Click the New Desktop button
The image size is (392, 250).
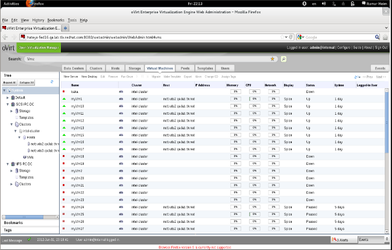(x=89, y=77)
